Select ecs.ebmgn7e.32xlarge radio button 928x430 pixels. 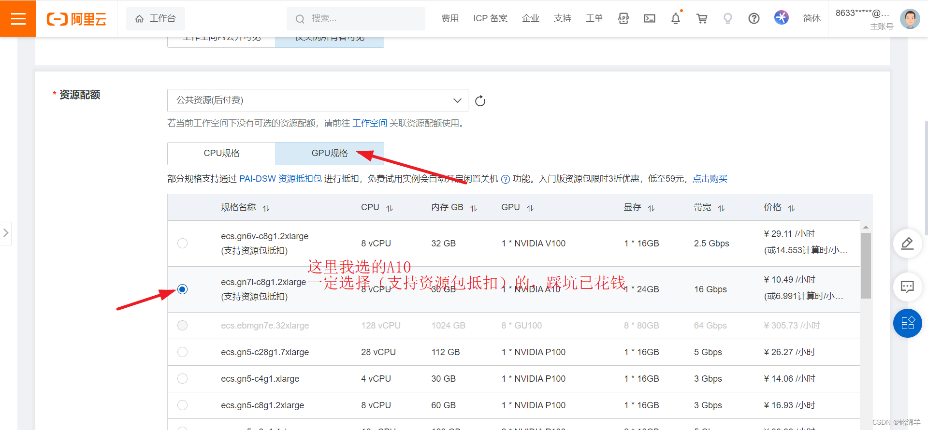(x=182, y=325)
